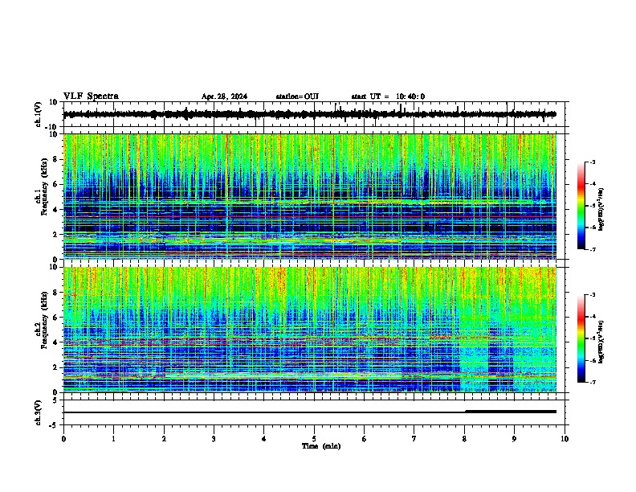Viewport: 636px width, 492px height.
Task: Select the "ch.1(V)" axis label
Action: point(39,114)
